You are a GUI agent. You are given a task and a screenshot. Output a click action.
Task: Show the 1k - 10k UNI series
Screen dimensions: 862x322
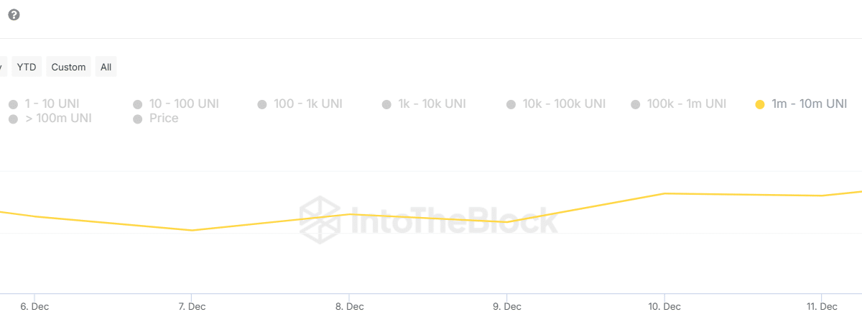click(x=432, y=103)
